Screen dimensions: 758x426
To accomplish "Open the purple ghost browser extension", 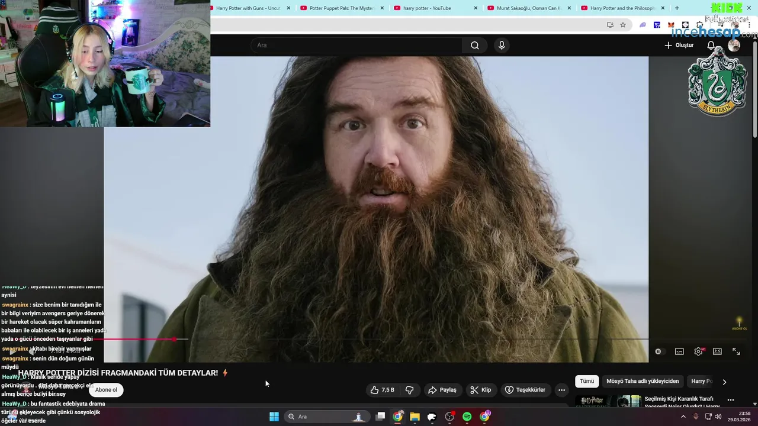I will (643, 25).
